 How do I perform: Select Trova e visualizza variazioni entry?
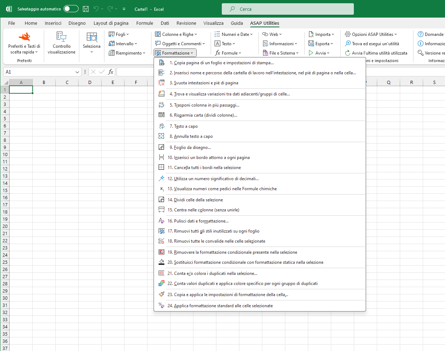coord(260,94)
